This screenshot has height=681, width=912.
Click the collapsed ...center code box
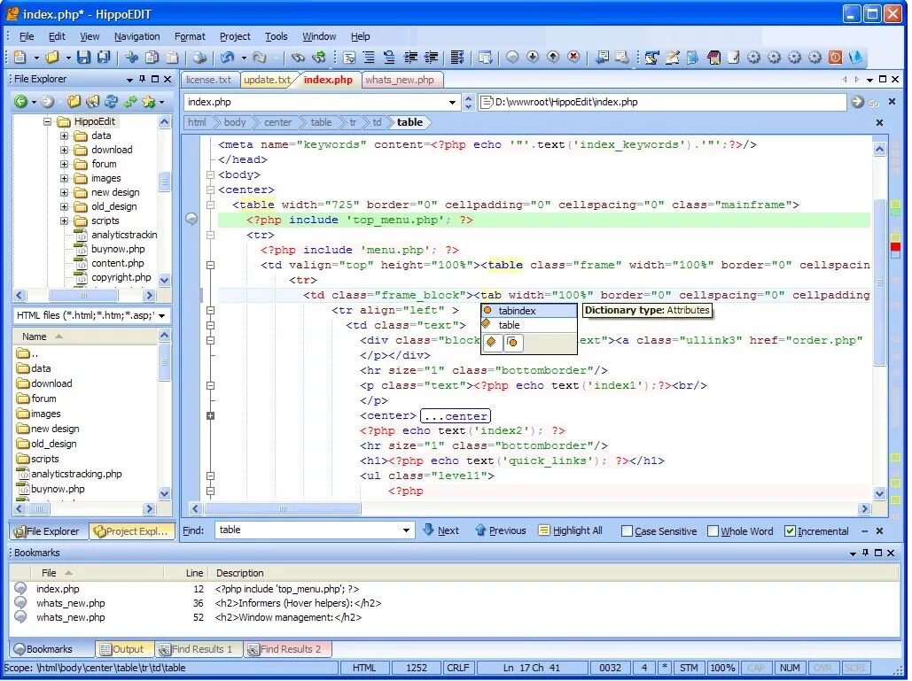[x=456, y=416]
